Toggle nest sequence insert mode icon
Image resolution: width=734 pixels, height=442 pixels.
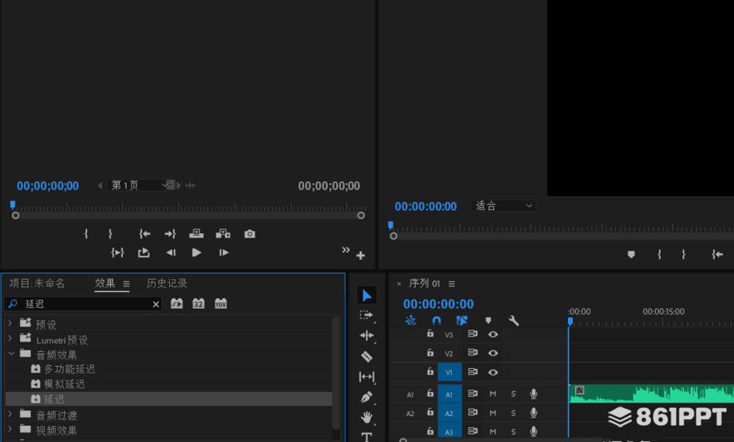click(411, 320)
